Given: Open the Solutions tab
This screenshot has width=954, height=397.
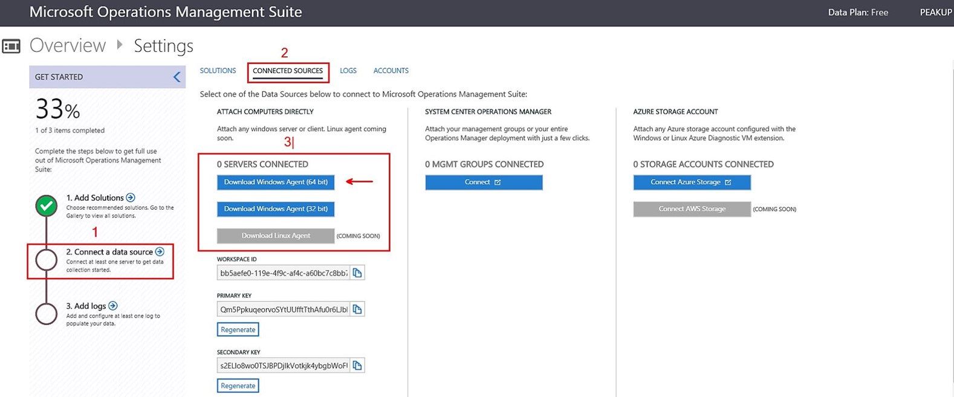Looking at the screenshot, I should [218, 71].
